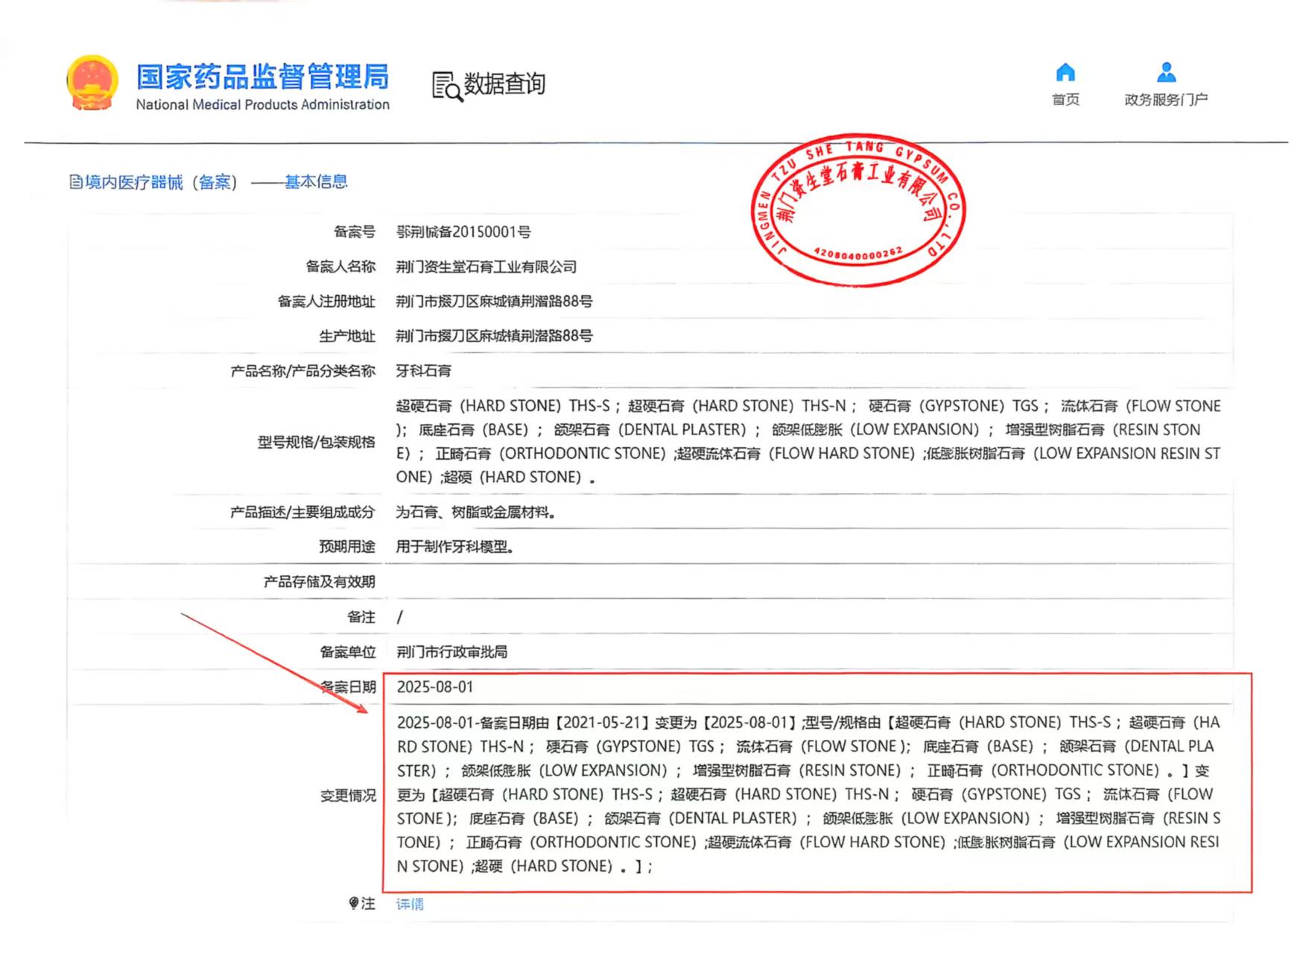Click the blue 首页 house icon
Screen dimensions: 1300x953
[x=1065, y=72]
